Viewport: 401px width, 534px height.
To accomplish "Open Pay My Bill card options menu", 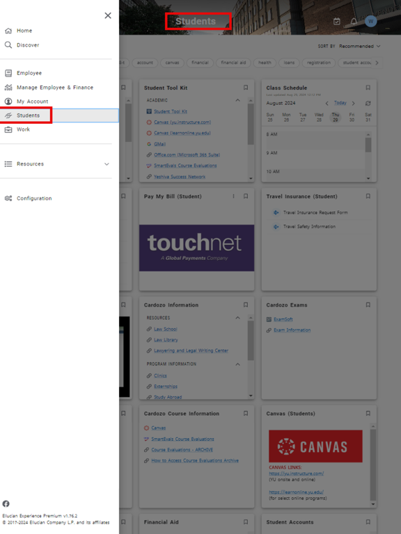I will click(x=234, y=196).
